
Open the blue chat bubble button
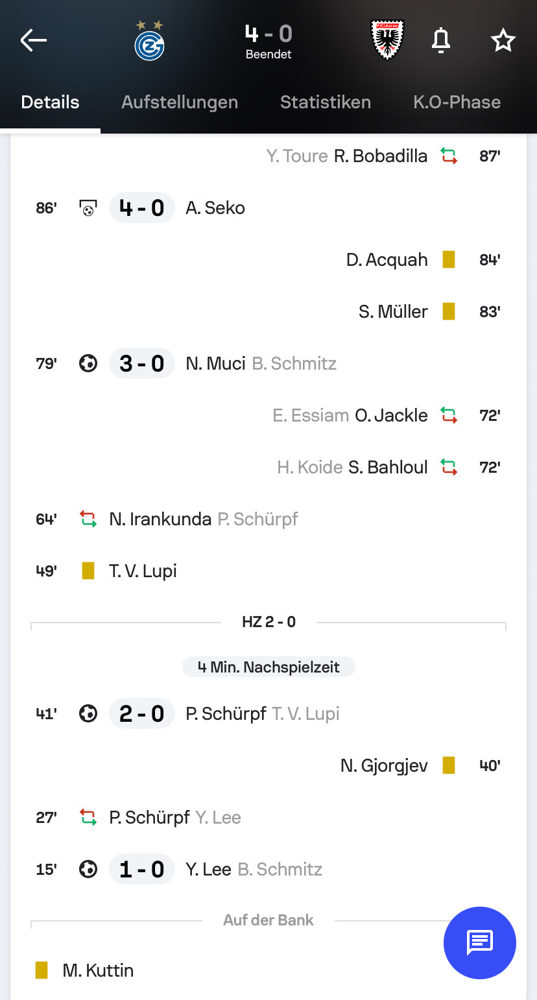pos(479,942)
